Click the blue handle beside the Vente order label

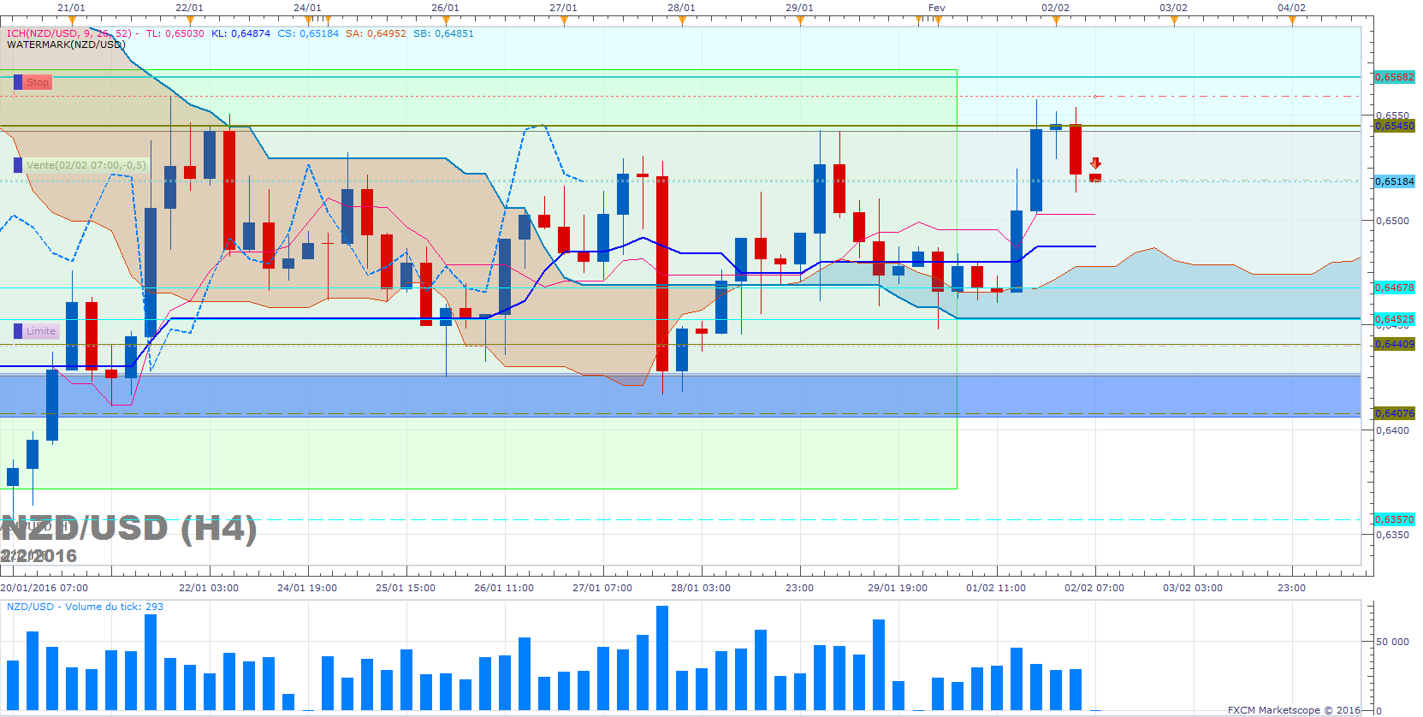tap(18, 165)
